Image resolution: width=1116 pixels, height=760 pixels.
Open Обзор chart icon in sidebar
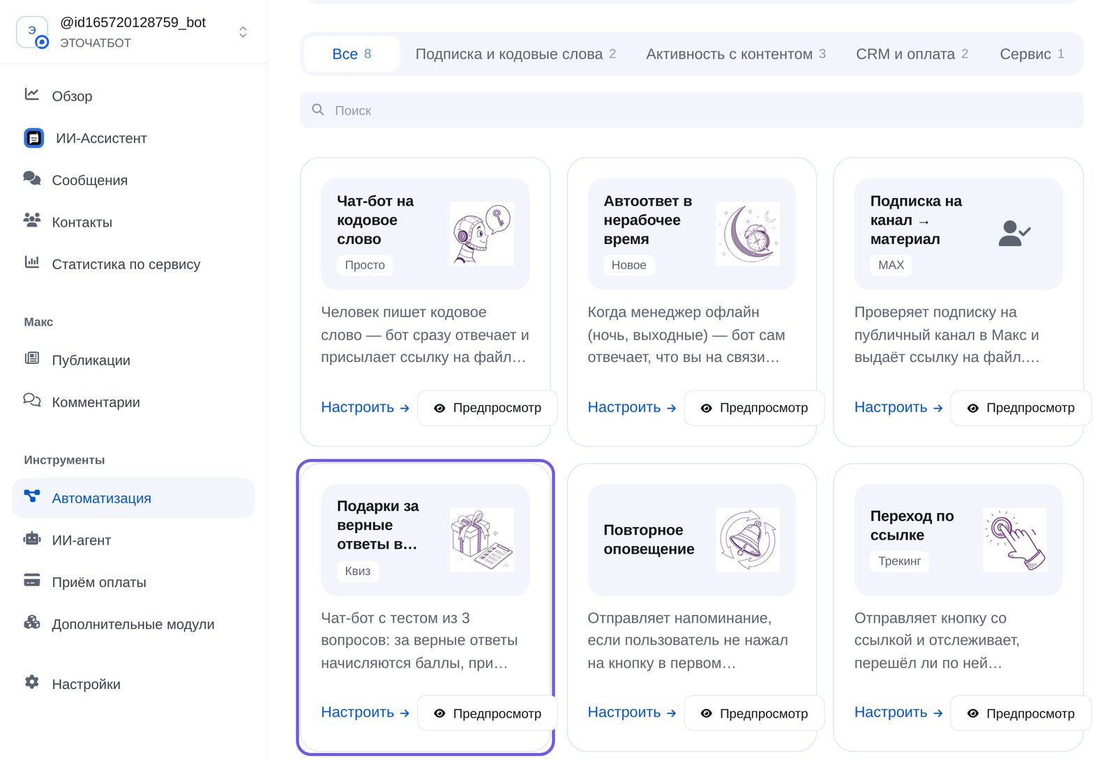click(x=32, y=94)
